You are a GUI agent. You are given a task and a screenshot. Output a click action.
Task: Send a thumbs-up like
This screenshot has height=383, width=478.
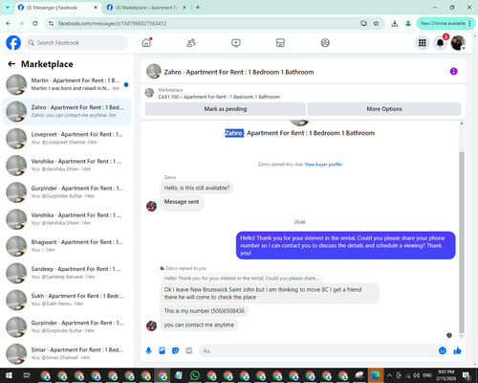(457, 350)
